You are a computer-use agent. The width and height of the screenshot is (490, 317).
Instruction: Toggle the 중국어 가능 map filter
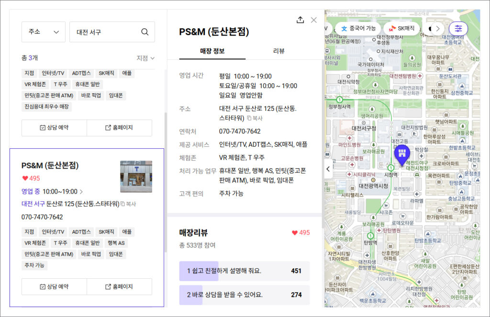358,28
